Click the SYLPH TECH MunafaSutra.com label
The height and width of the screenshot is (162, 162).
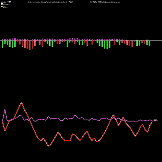click(105, 2)
